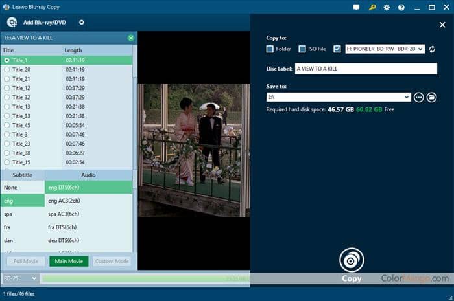Screen dimensions: 454x301
Task: Remove loaded disc with green X icon
Action: click(131, 38)
